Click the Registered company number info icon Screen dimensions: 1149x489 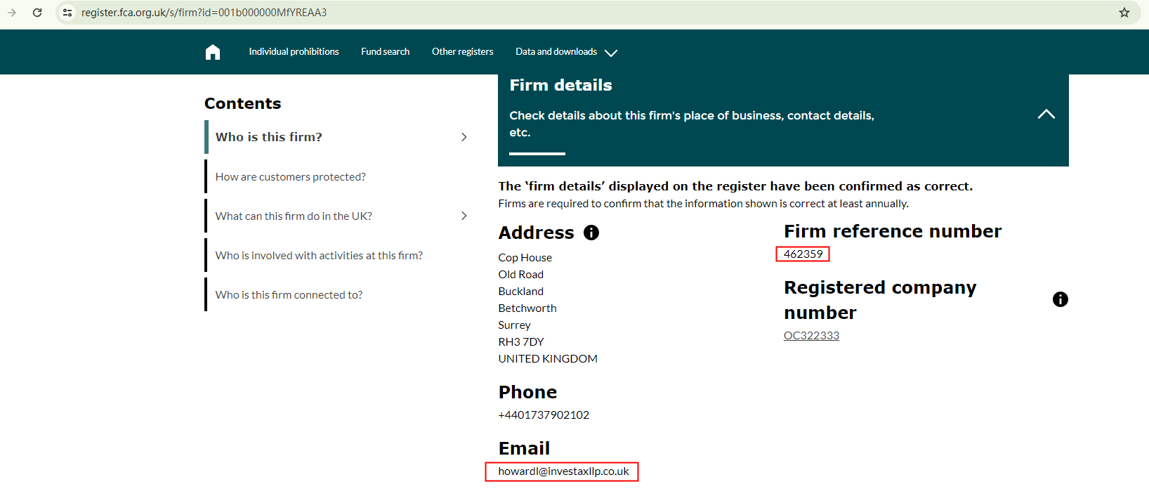point(1060,299)
